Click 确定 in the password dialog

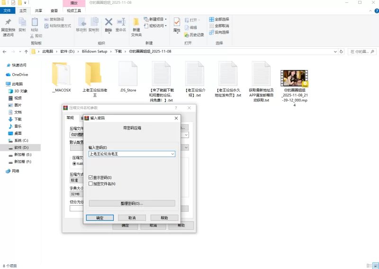99,218
